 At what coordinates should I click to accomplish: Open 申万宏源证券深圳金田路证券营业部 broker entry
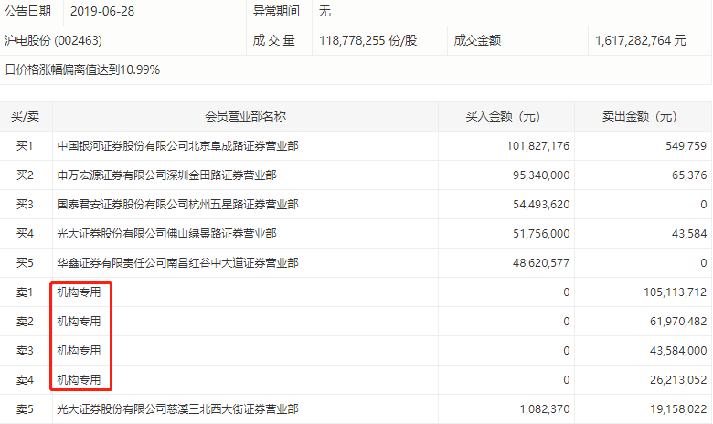click(x=166, y=175)
